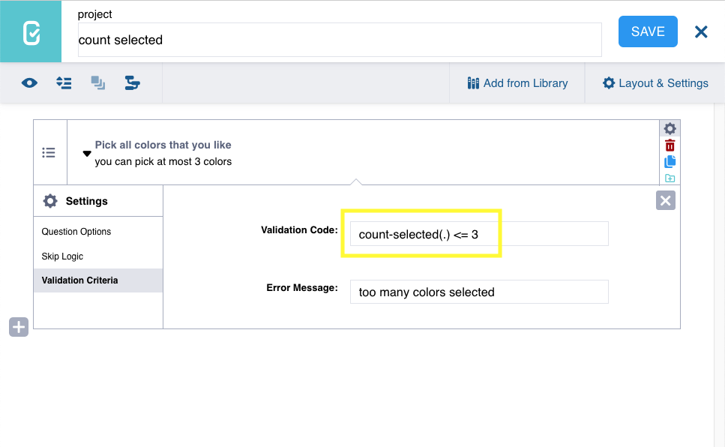Open Layout & Settings panel
Viewport: 725px width, 447px height.
[655, 83]
